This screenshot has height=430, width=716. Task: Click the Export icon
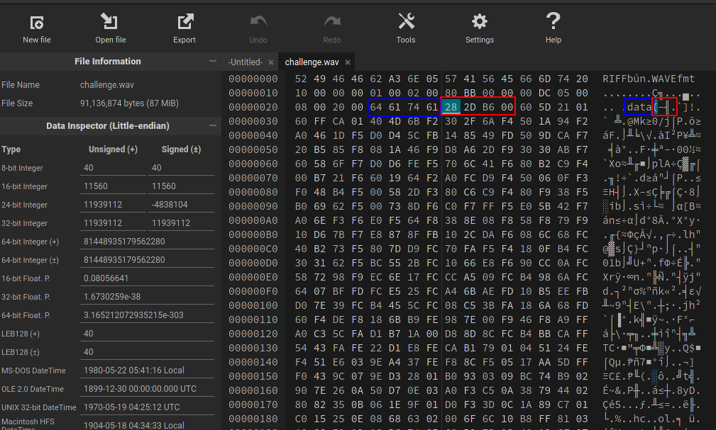[184, 22]
